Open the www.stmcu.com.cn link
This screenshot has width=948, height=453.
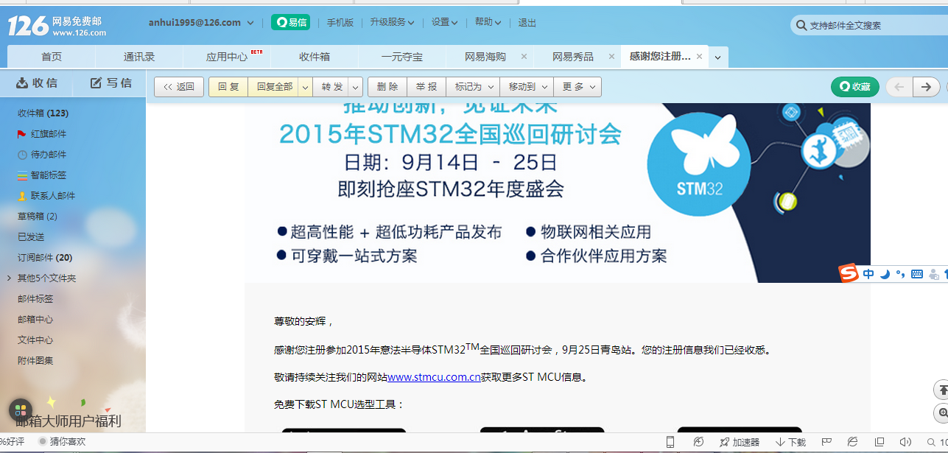(434, 377)
